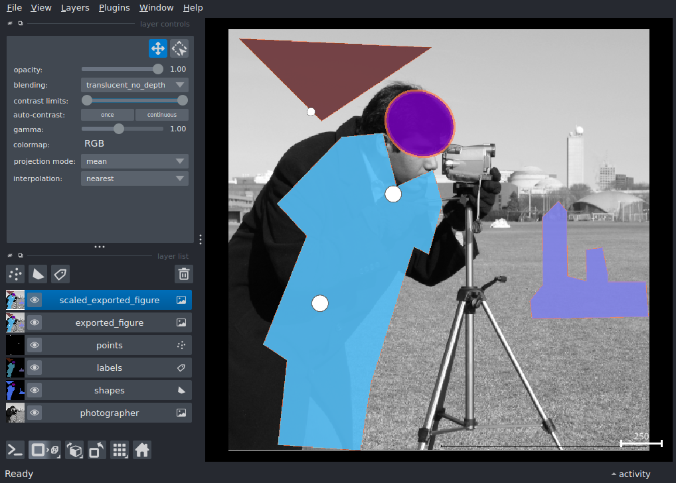Hide the scaled_exported_figure layer
Screen dimensions: 676x483
click(x=35, y=300)
